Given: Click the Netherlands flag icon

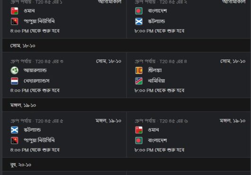Looking at the screenshot, I should [14, 81].
